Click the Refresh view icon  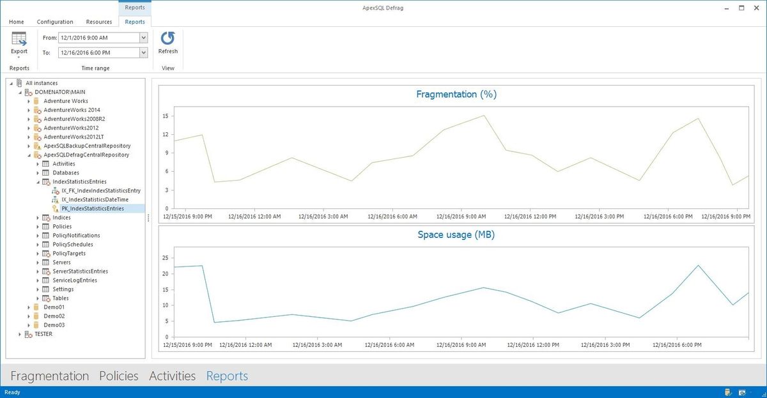(x=167, y=38)
